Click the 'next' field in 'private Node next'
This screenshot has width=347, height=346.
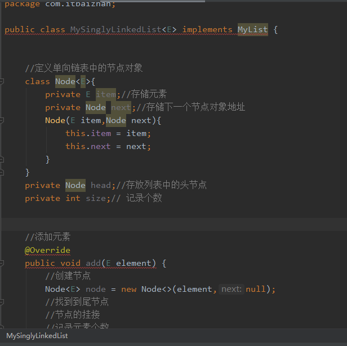(121, 108)
